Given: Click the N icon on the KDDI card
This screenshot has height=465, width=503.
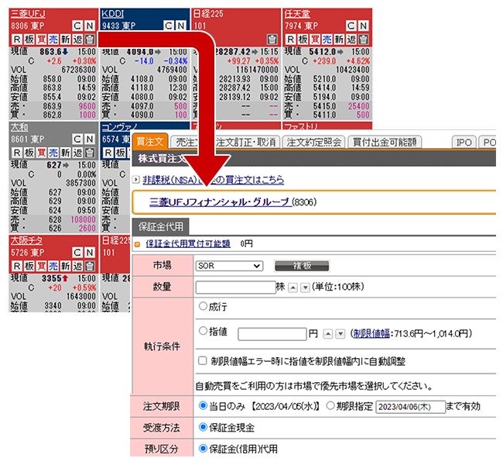Looking at the screenshot, I should (181, 26).
